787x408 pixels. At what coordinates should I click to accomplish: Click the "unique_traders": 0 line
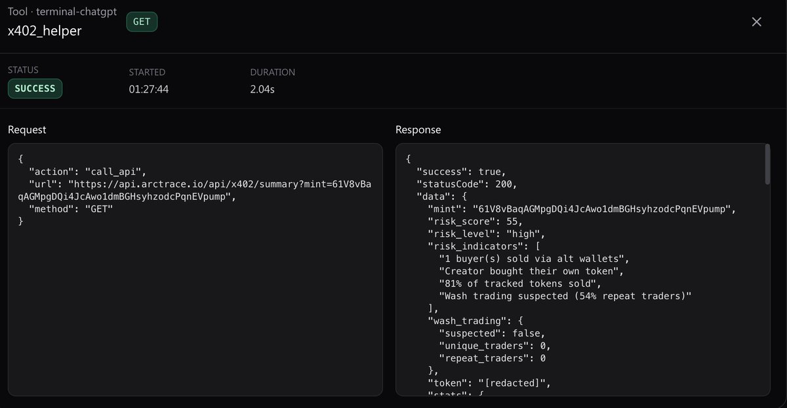[x=494, y=346]
